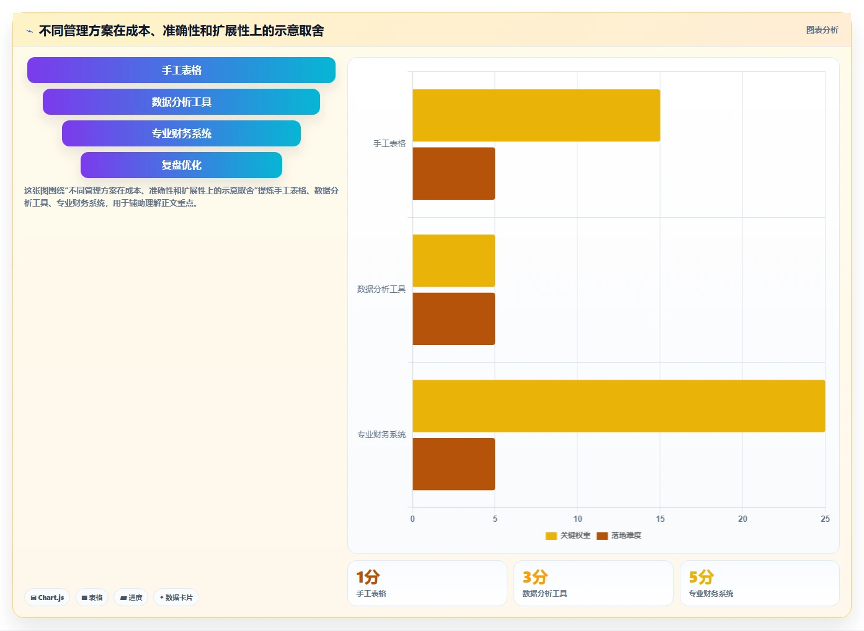Click the 进度 tag chip
864x631 pixels.
pyautogui.click(x=131, y=597)
